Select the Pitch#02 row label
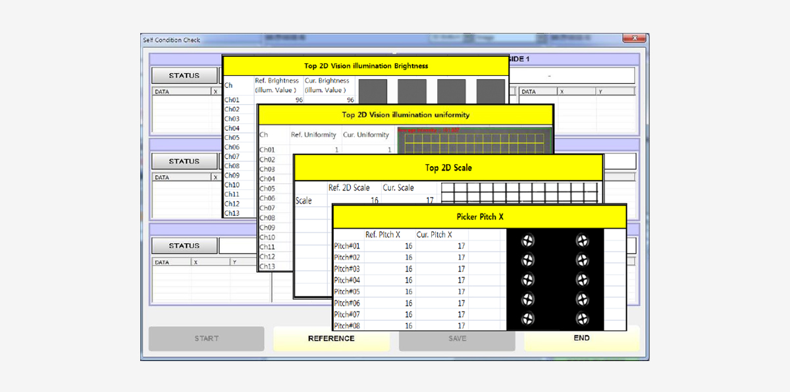This screenshot has height=392, width=790. click(347, 258)
